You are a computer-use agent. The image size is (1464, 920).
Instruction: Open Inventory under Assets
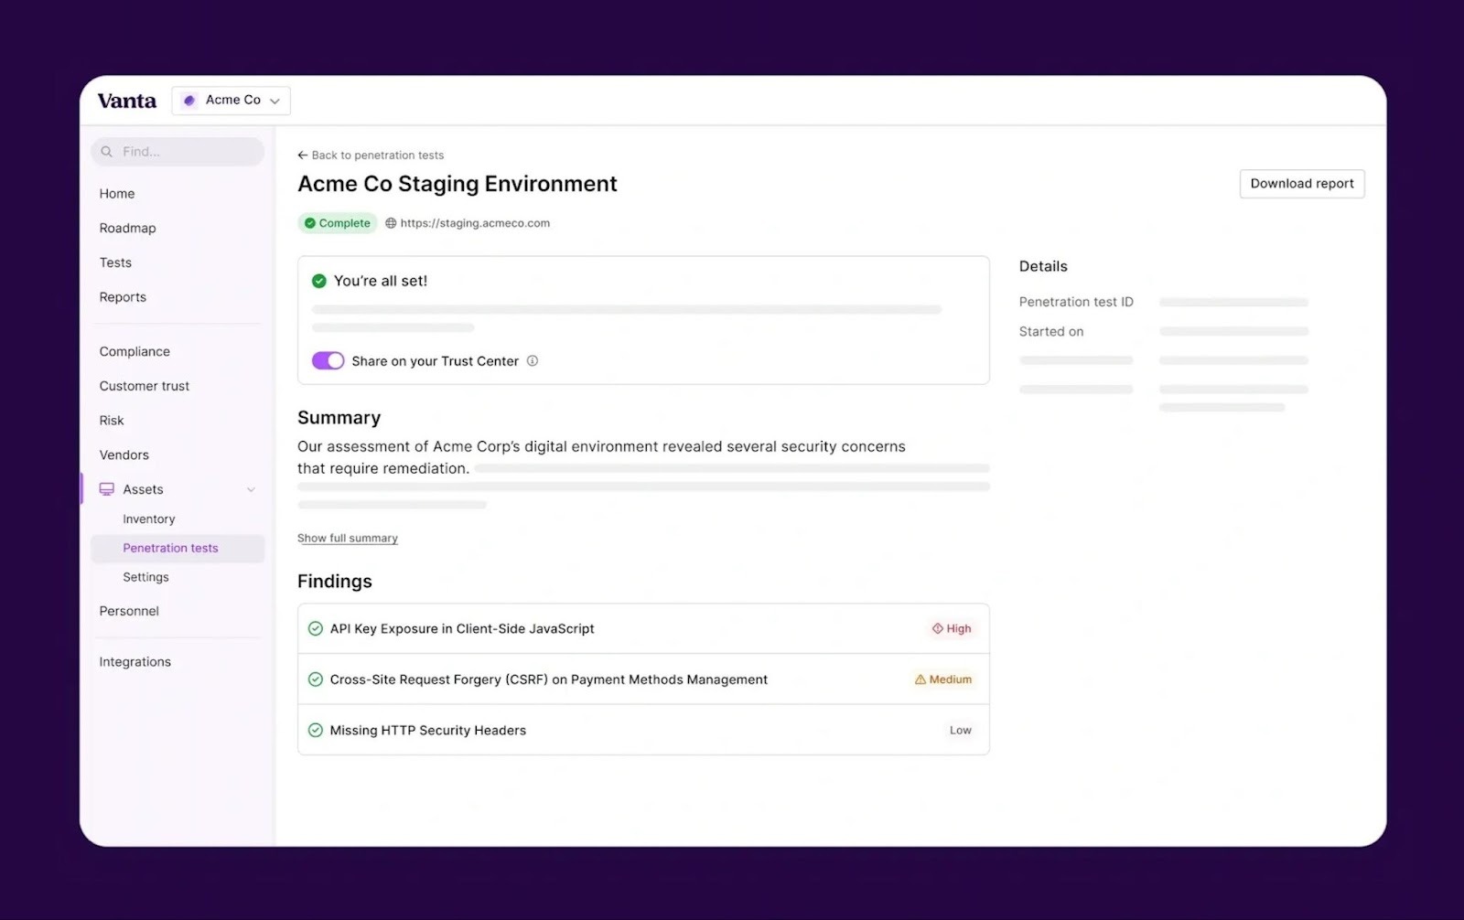click(149, 519)
